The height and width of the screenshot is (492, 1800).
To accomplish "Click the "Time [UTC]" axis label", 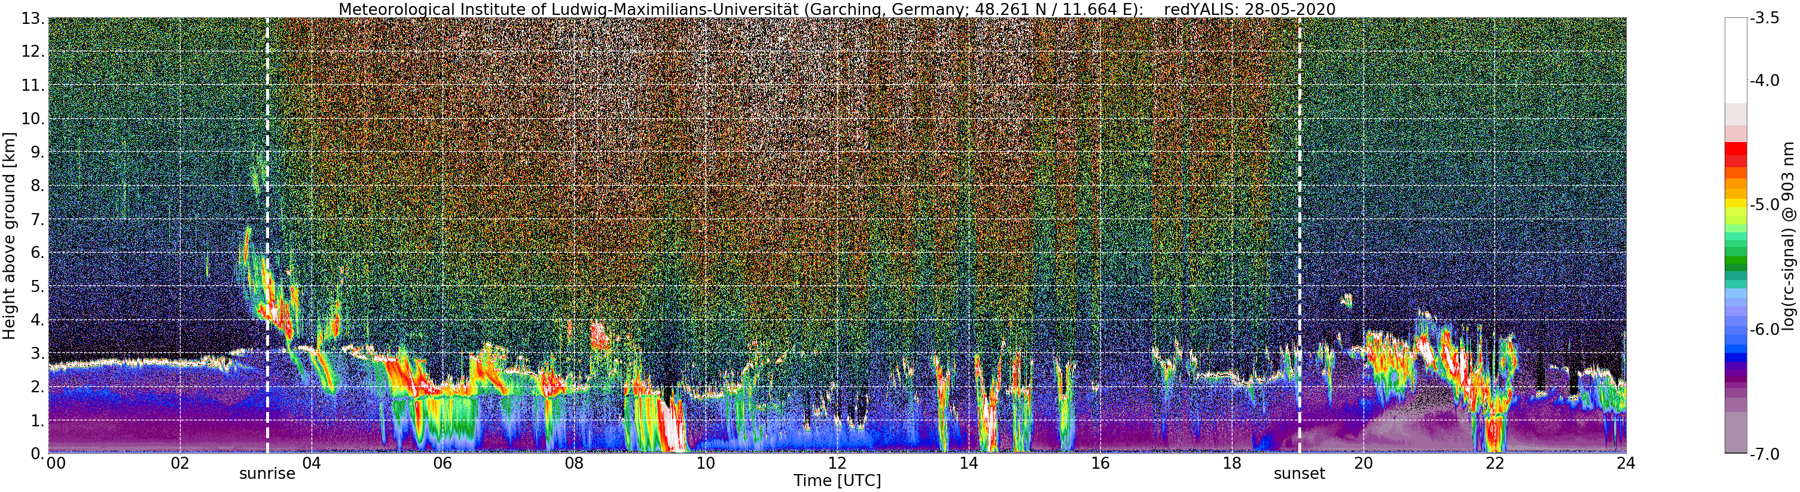I will (x=837, y=481).
